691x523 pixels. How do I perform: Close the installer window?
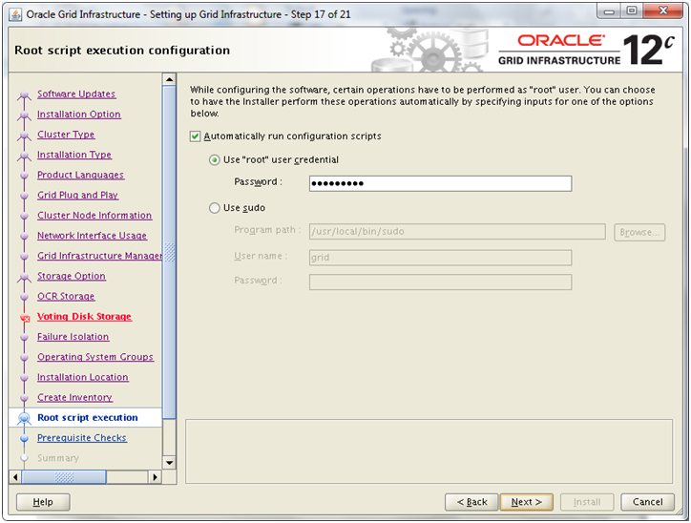coord(663,11)
